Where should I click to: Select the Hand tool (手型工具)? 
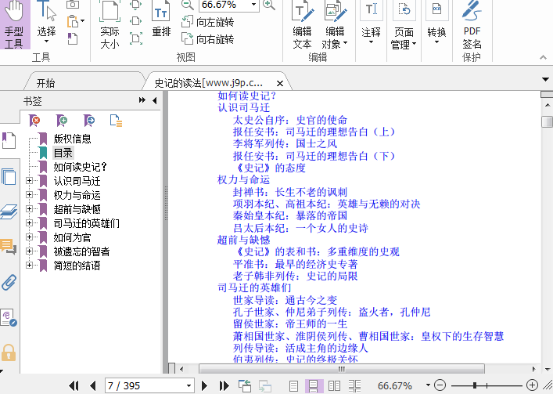(15, 24)
